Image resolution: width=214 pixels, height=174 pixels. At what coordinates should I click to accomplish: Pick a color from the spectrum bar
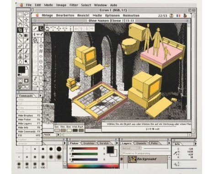[x=93, y=166]
